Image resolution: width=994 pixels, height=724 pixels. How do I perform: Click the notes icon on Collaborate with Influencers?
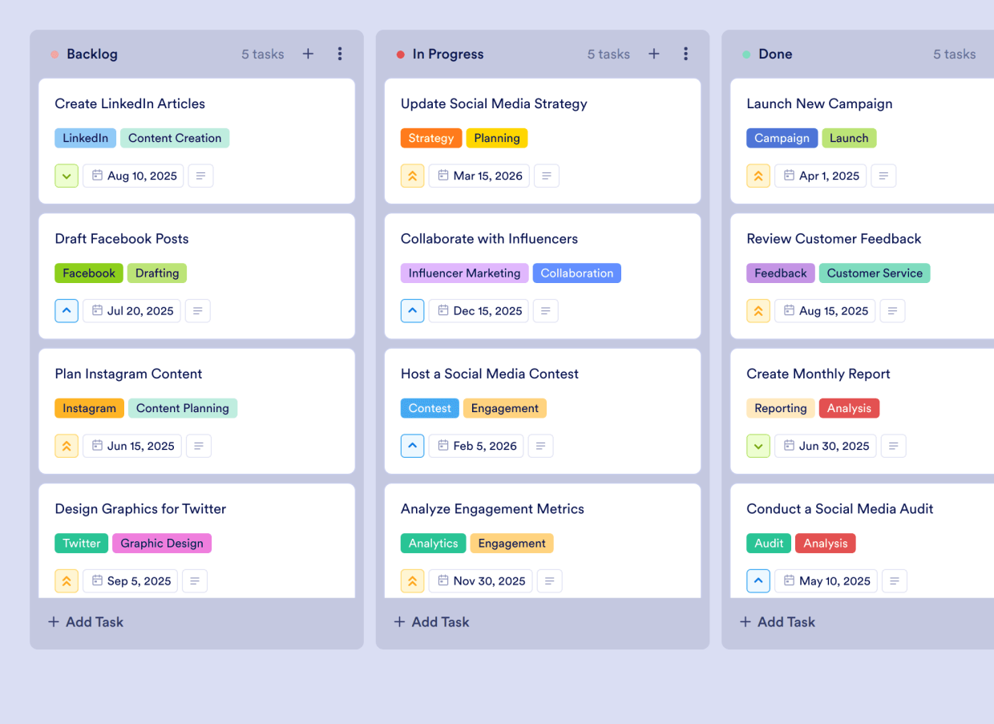tap(545, 310)
